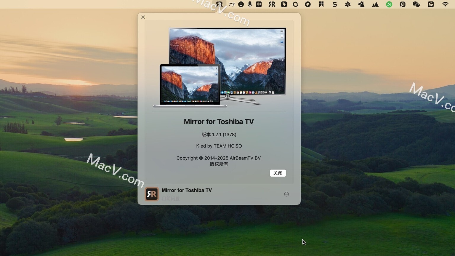
Task: Click the mountain peaks menu bar icon
Action: (375, 4)
